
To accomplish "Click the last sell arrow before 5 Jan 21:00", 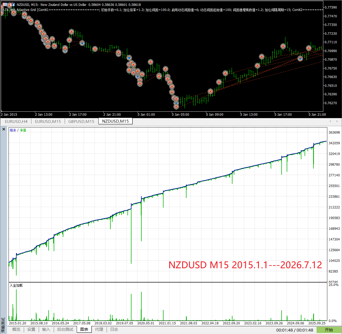I will pos(309,48).
